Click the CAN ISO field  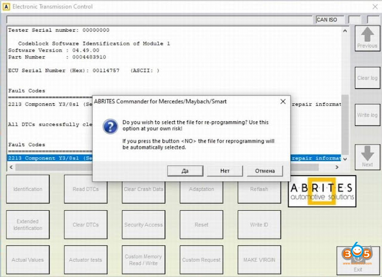pos(330,20)
